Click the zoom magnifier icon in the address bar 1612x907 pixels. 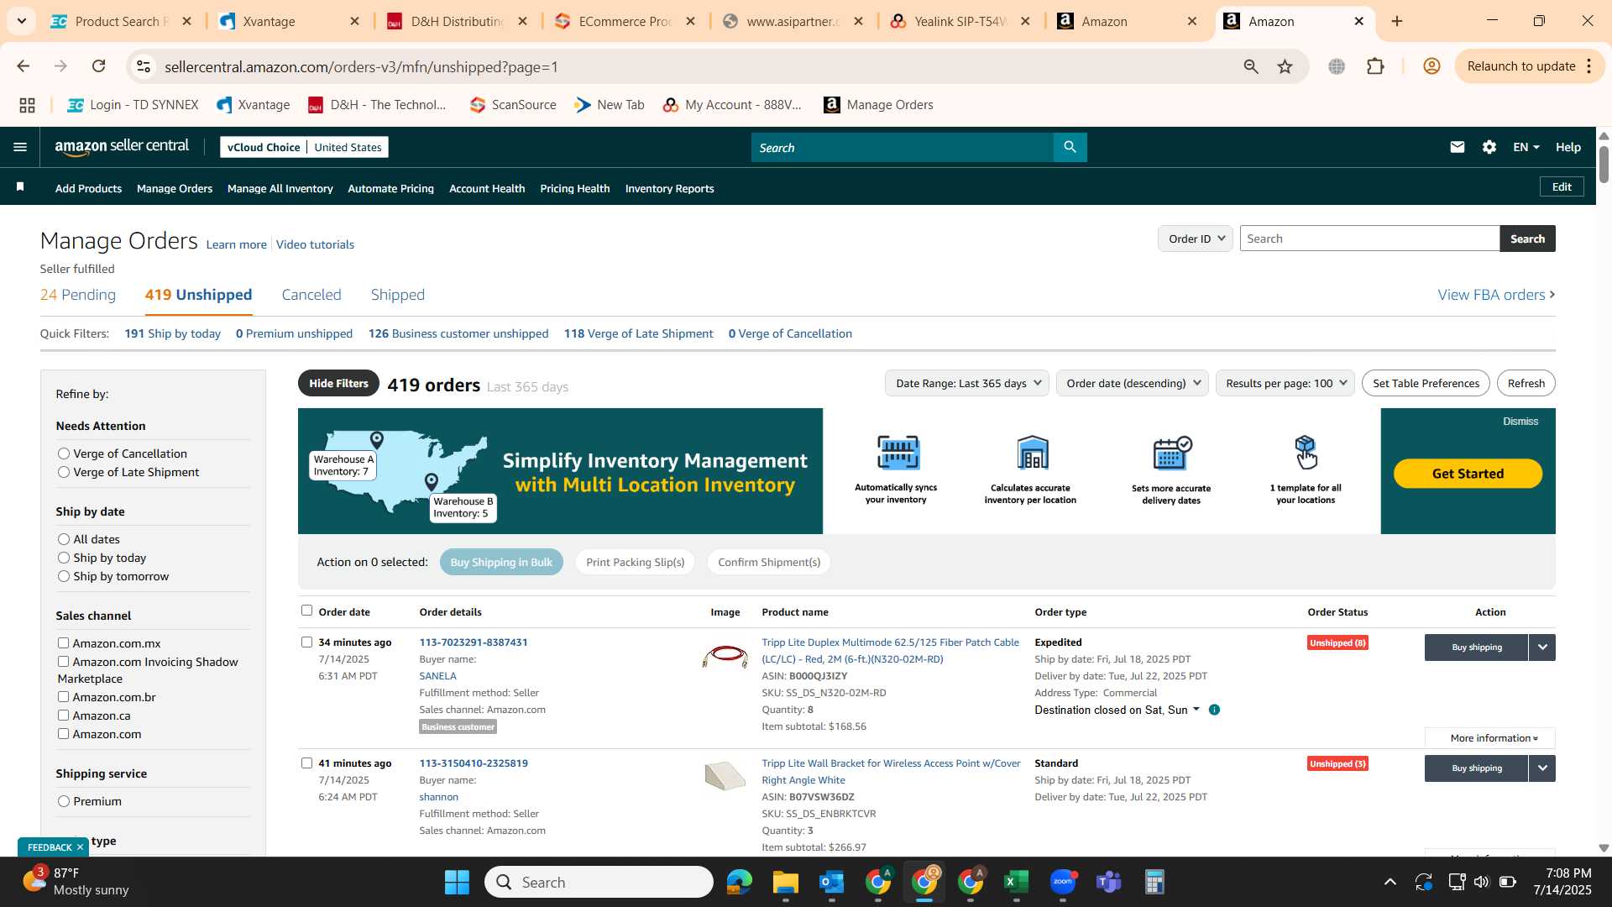tap(1250, 66)
